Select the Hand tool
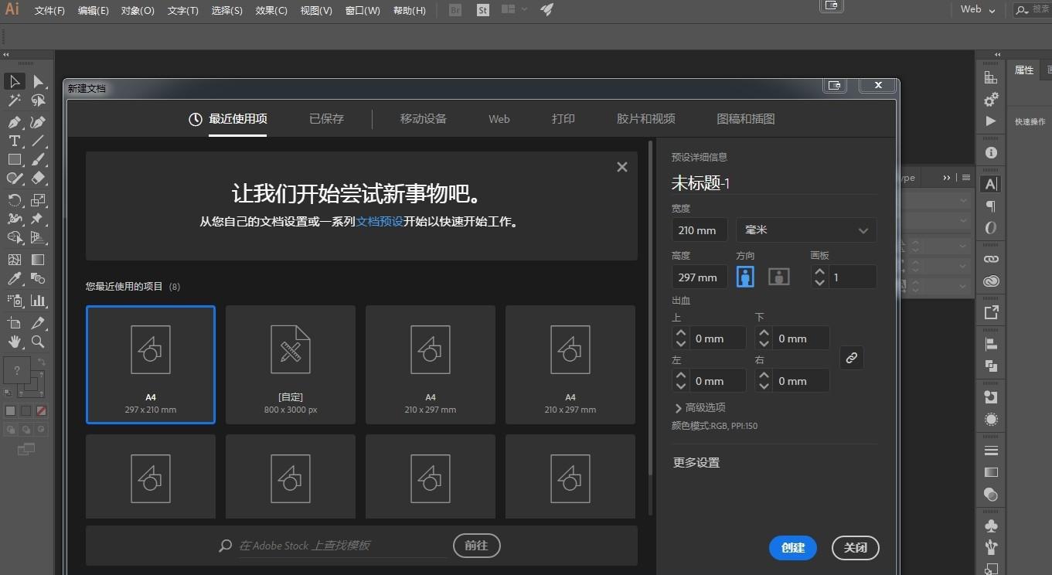 14,342
